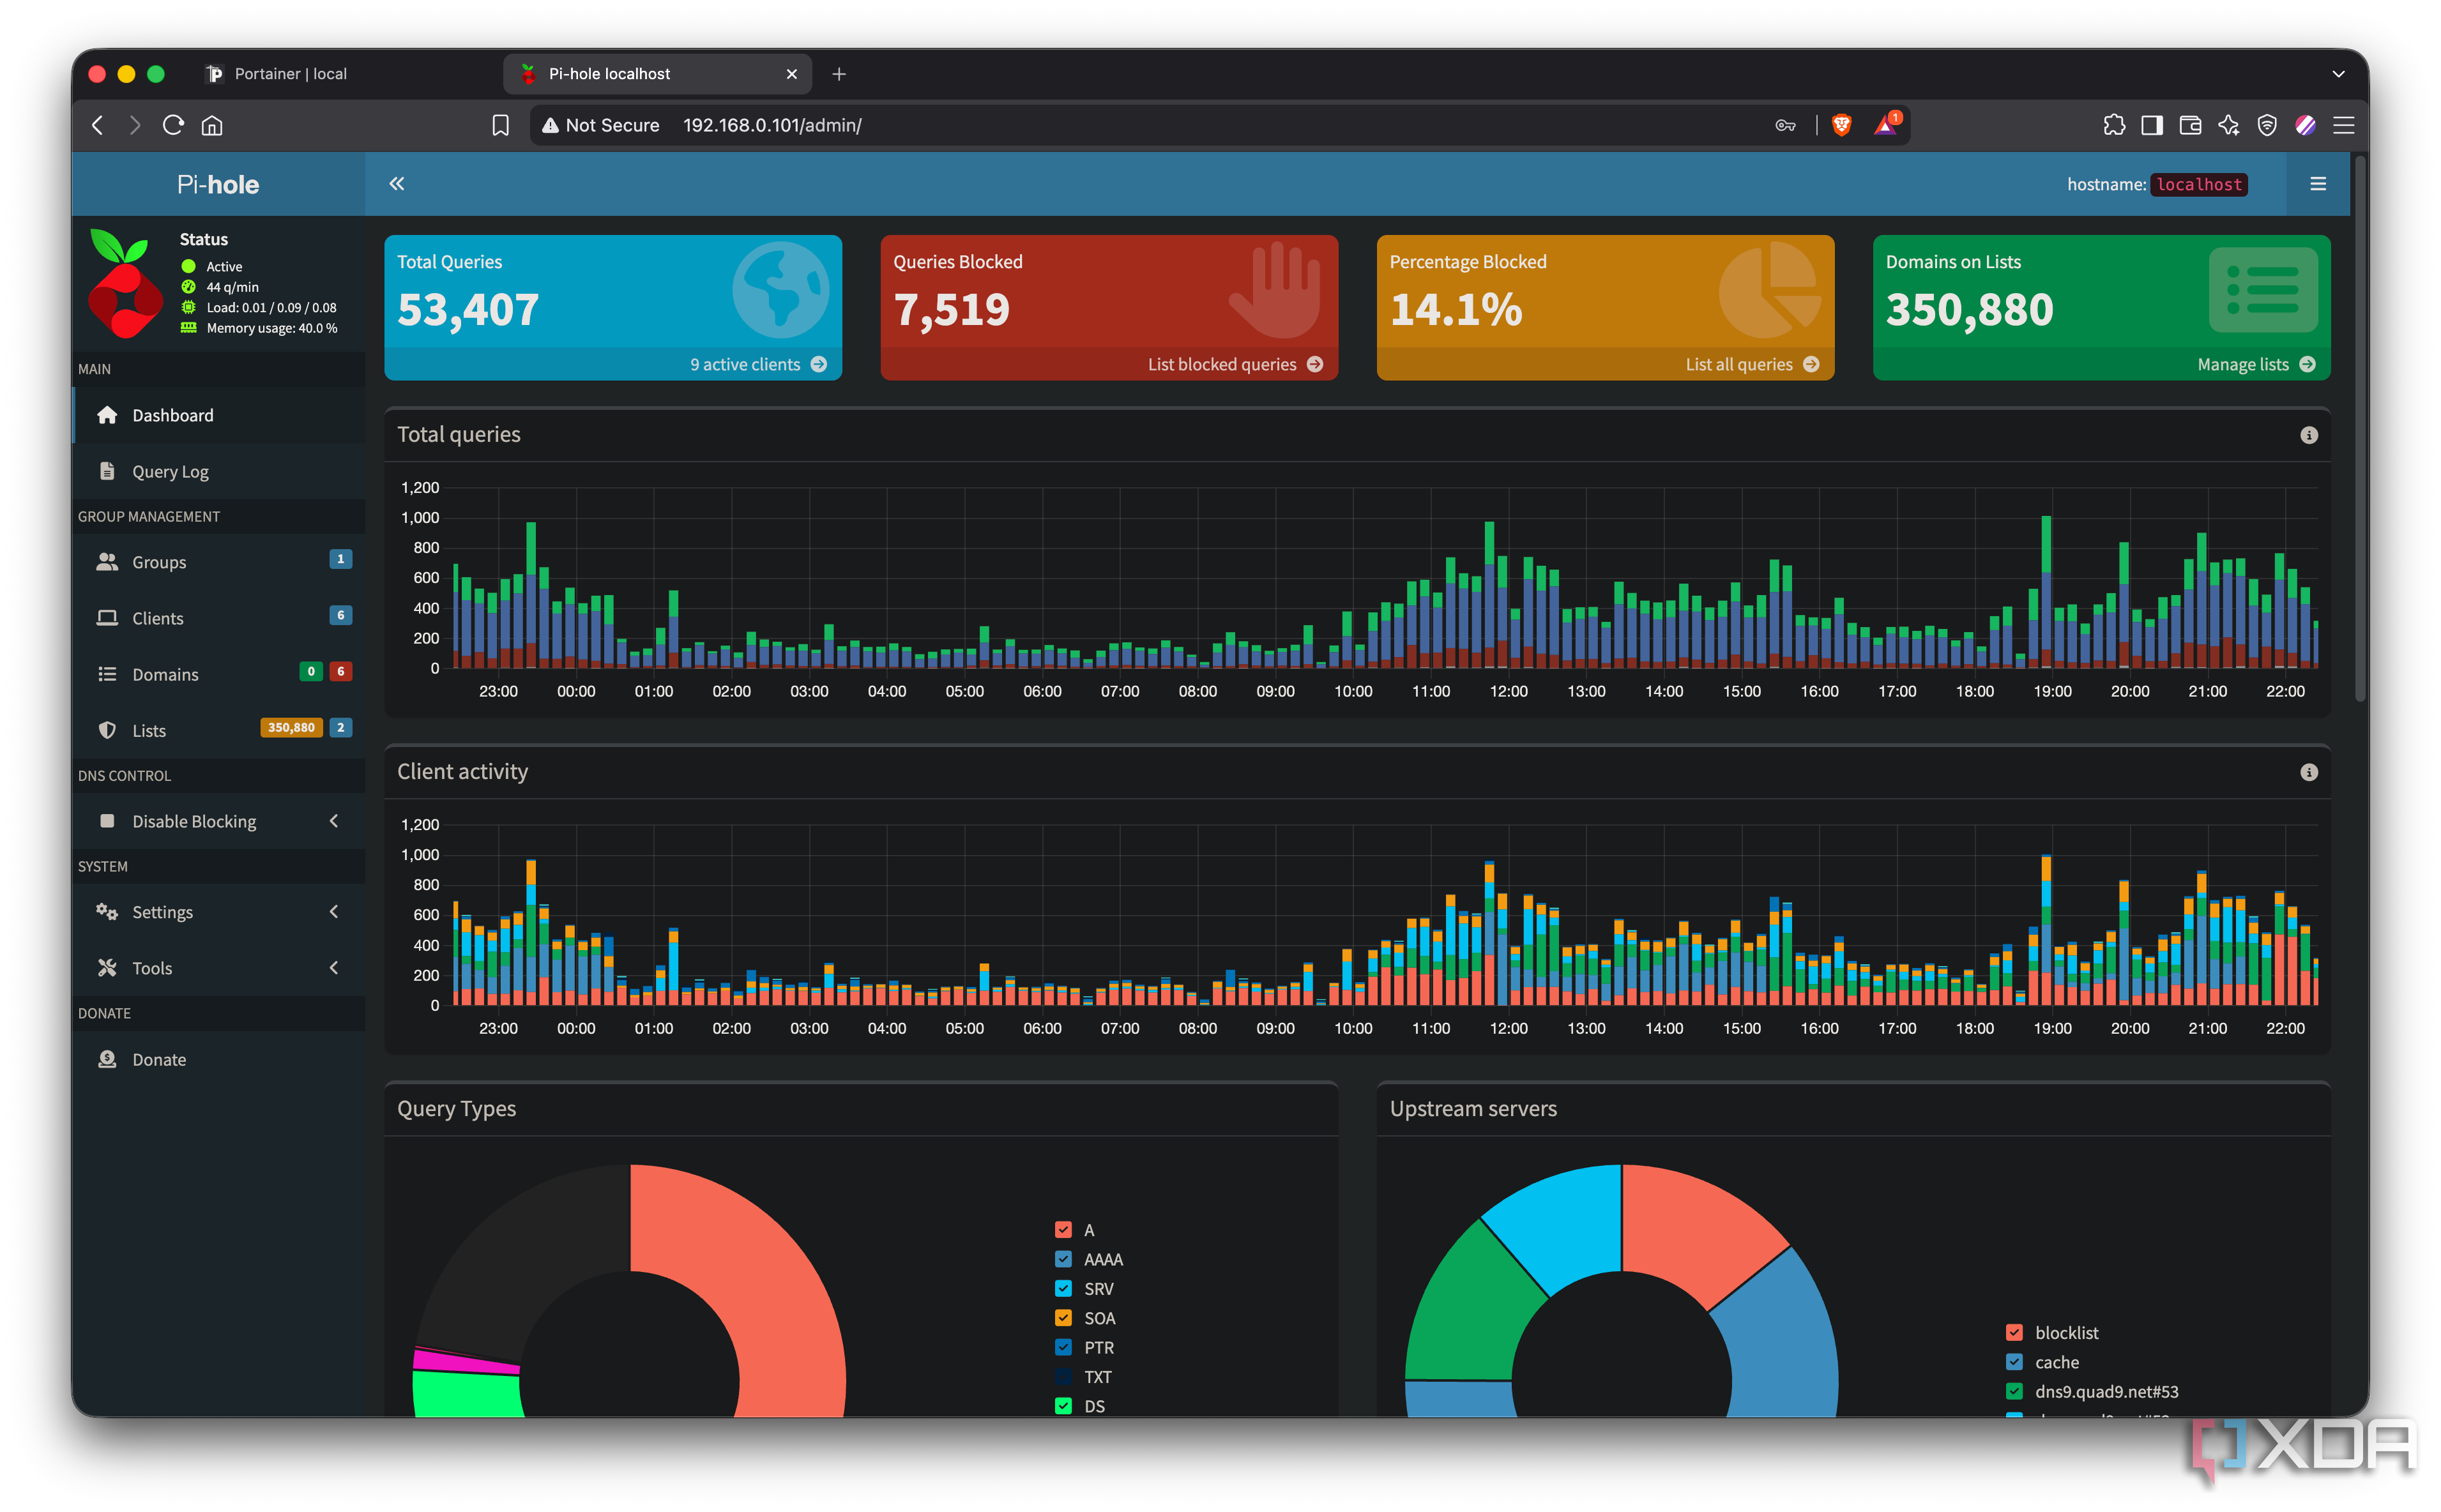Screen dimensions: 2441x1512
Task: Reload the page with the refresh icon
Action: coord(173,125)
